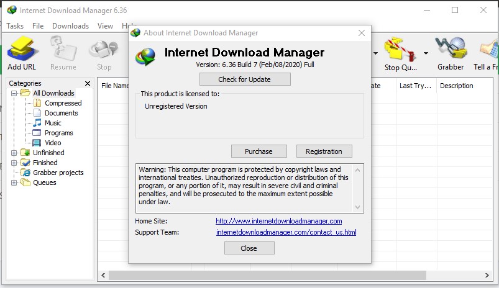Click the Registration button
Viewport: 499px width, 288px height.
tap(324, 151)
